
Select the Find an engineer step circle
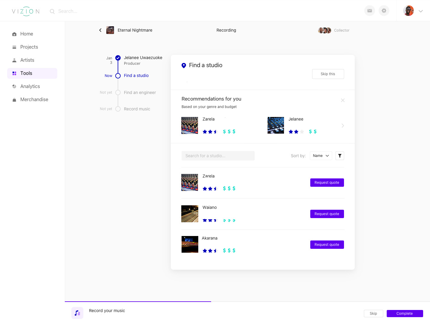point(118,92)
